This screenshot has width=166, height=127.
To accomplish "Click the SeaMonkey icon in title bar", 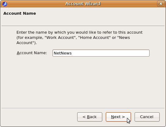I will [5, 4].
